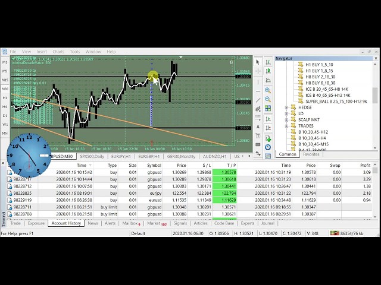Select the trendline drawing tool
The width and height of the screenshot is (381, 285).
point(258,99)
